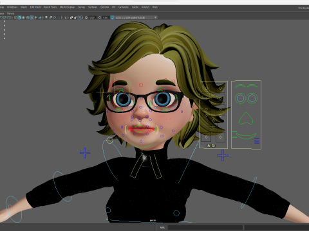The width and height of the screenshot is (309, 231).
Task: Toggle Multisample Anti-aliasing icon
Action: (55, 17)
